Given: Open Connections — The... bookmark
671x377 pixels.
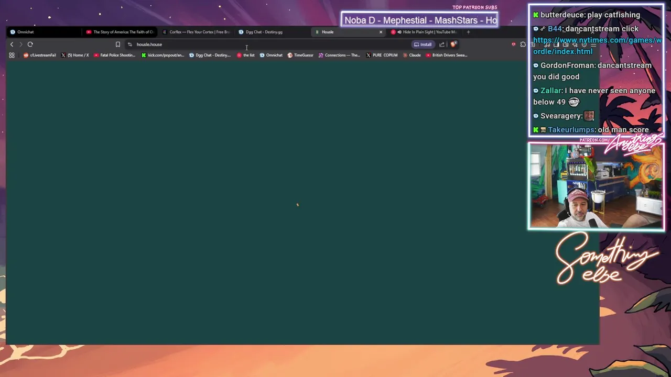Looking at the screenshot, I should pyautogui.click(x=339, y=55).
